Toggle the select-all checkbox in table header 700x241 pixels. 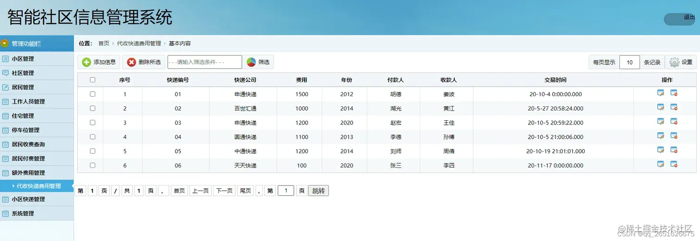[x=93, y=80]
